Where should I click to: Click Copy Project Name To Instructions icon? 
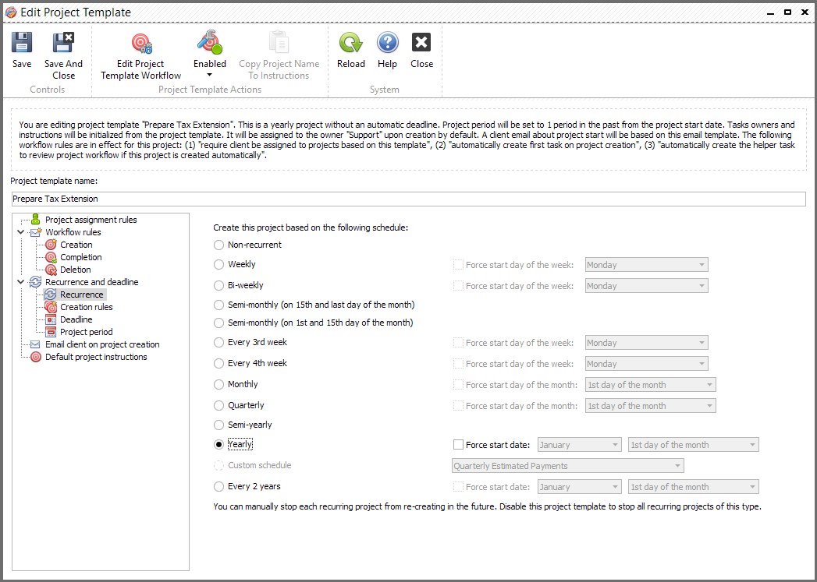279,43
